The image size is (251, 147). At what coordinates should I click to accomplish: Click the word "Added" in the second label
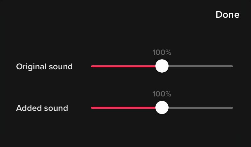(27, 108)
